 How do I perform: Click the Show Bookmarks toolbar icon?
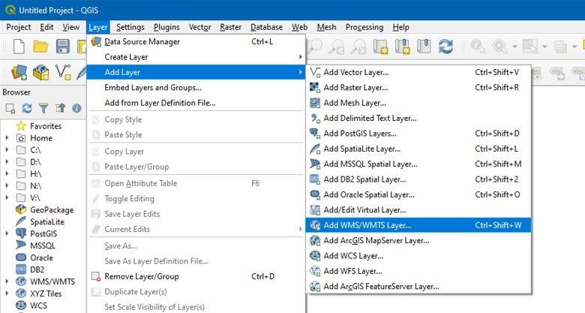424,47
